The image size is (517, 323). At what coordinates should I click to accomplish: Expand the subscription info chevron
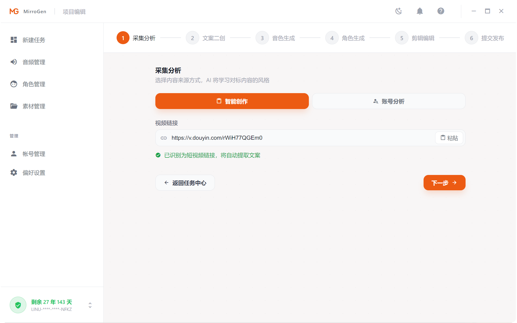pos(90,305)
